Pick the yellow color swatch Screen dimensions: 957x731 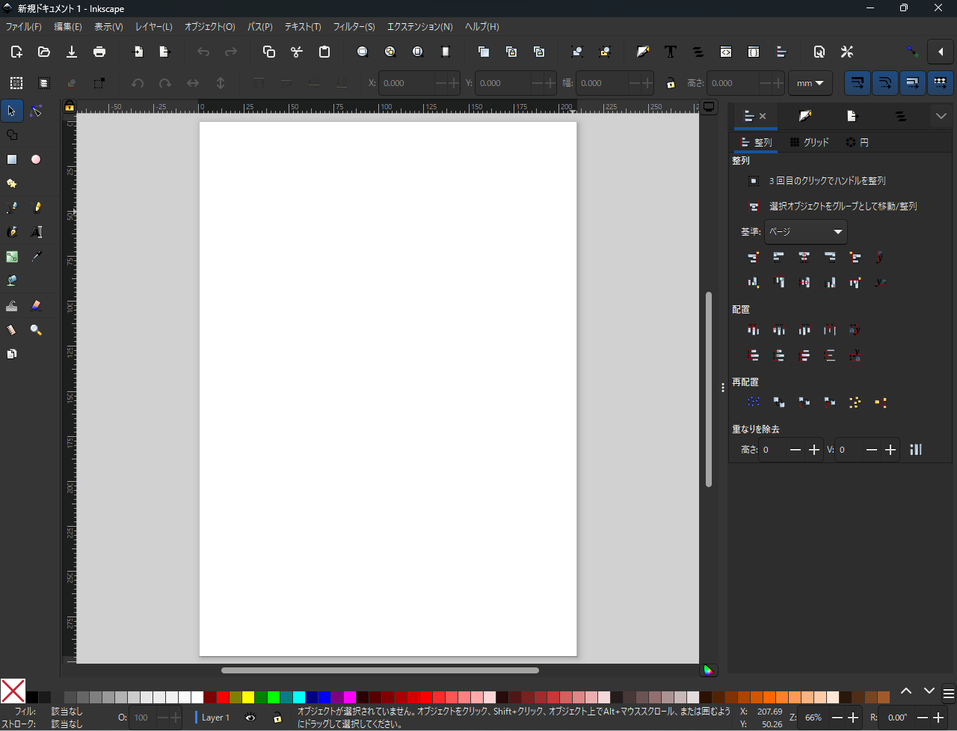[x=248, y=697]
